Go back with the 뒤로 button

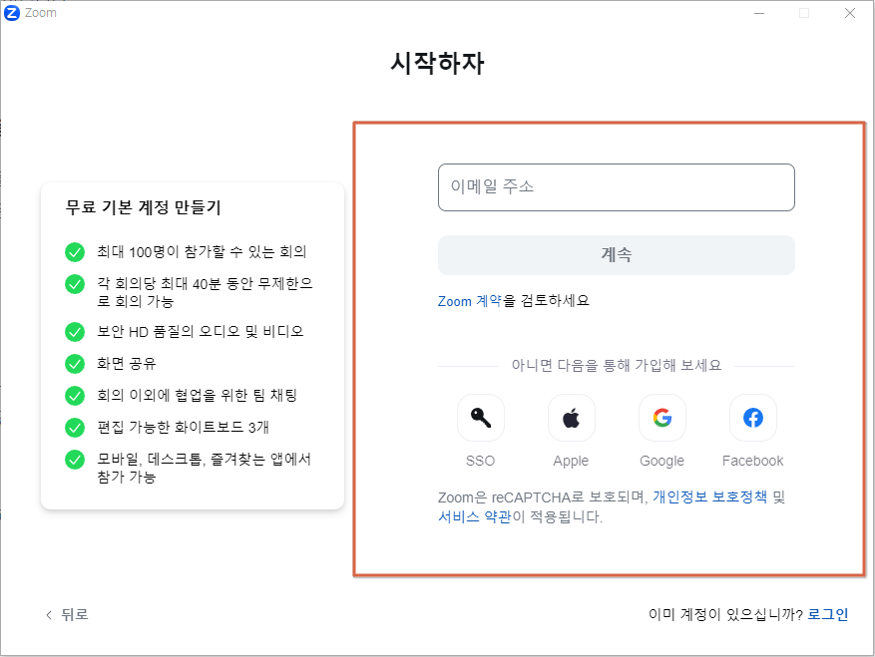tap(67, 614)
